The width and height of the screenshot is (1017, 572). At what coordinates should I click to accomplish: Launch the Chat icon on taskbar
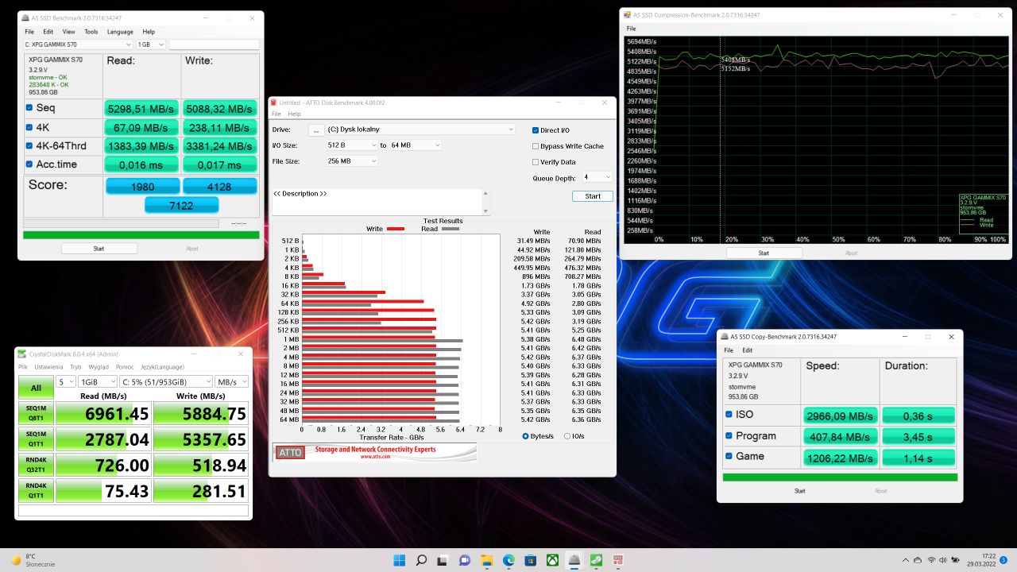pyautogui.click(x=465, y=560)
